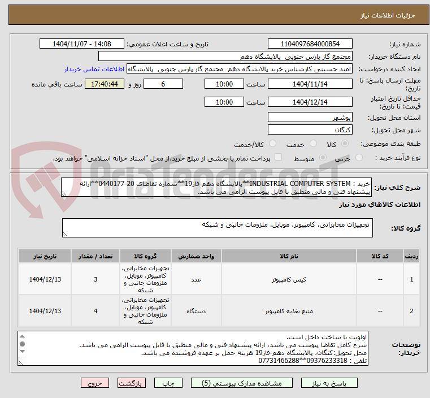The width and height of the screenshot is (430, 398).
Task: Click date 1404/12/13 in row 1
Action: coord(45,279)
